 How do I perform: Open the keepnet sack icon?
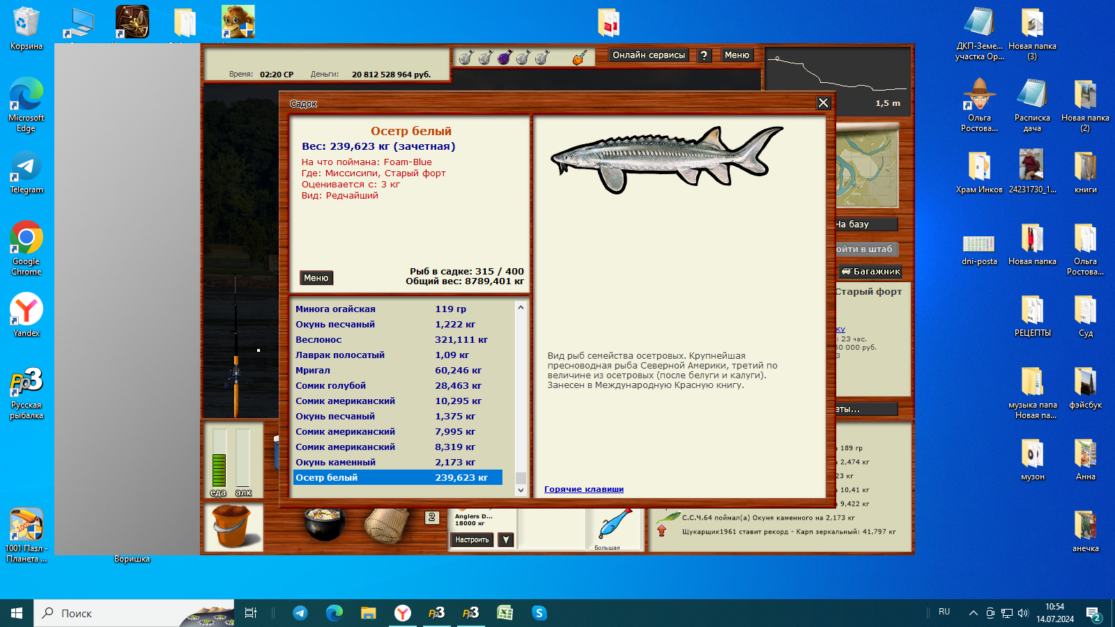tap(387, 526)
